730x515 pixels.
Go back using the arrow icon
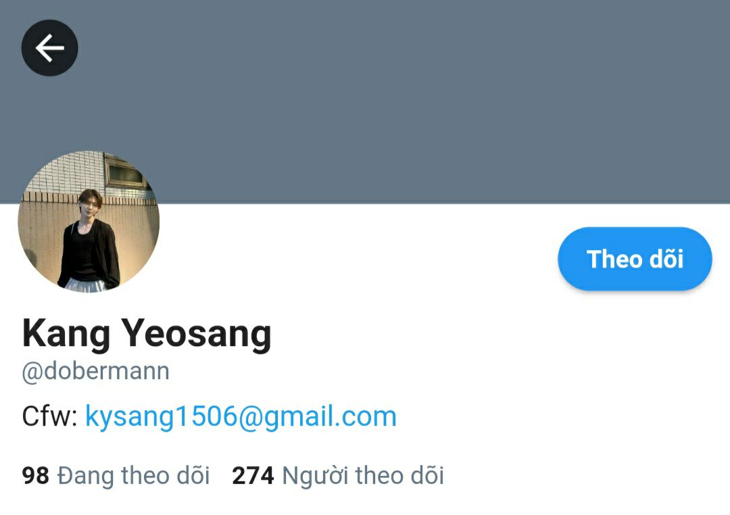pyautogui.click(x=49, y=48)
